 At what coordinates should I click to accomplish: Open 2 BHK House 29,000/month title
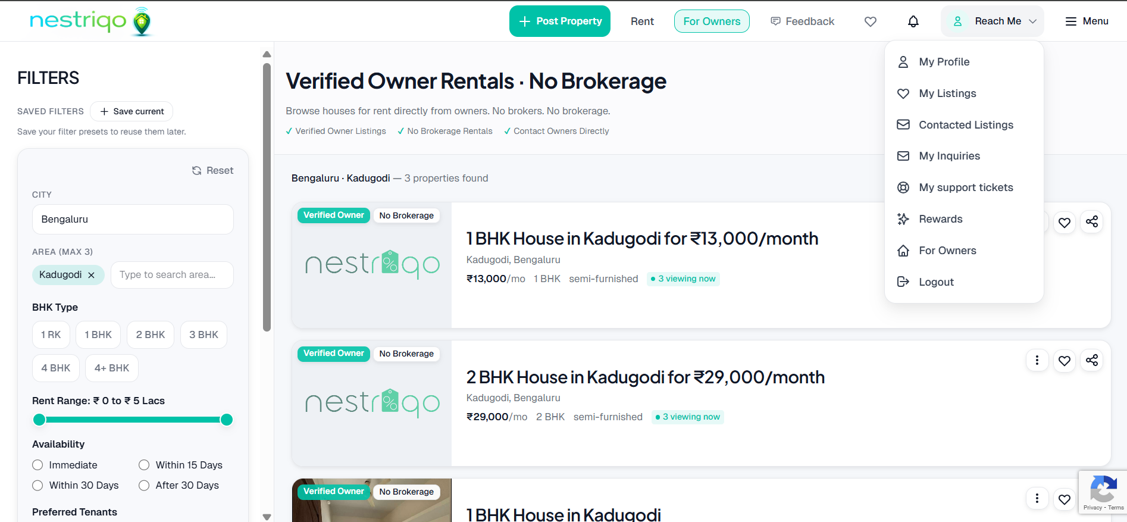(646, 377)
